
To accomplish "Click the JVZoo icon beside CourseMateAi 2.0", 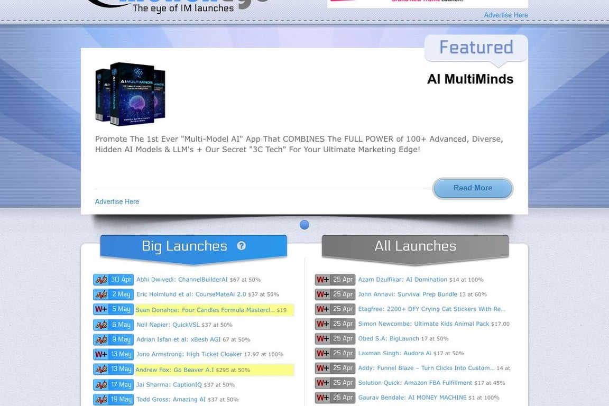I will tap(101, 294).
